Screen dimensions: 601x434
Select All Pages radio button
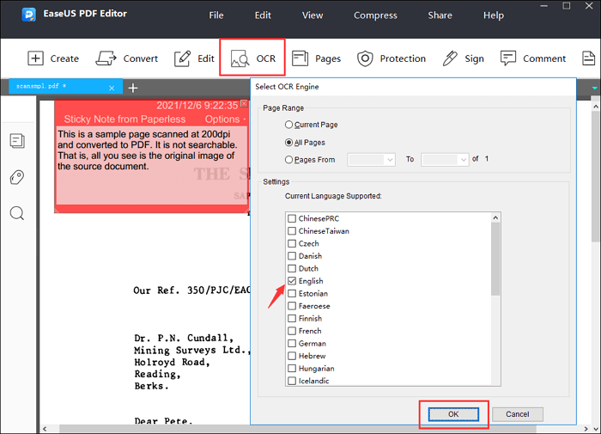click(x=289, y=143)
